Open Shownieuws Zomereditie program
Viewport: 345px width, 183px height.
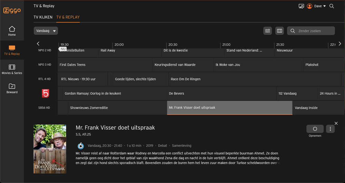coord(118,108)
